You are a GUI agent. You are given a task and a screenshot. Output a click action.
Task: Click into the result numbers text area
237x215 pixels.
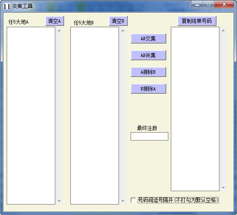[195, 109]
